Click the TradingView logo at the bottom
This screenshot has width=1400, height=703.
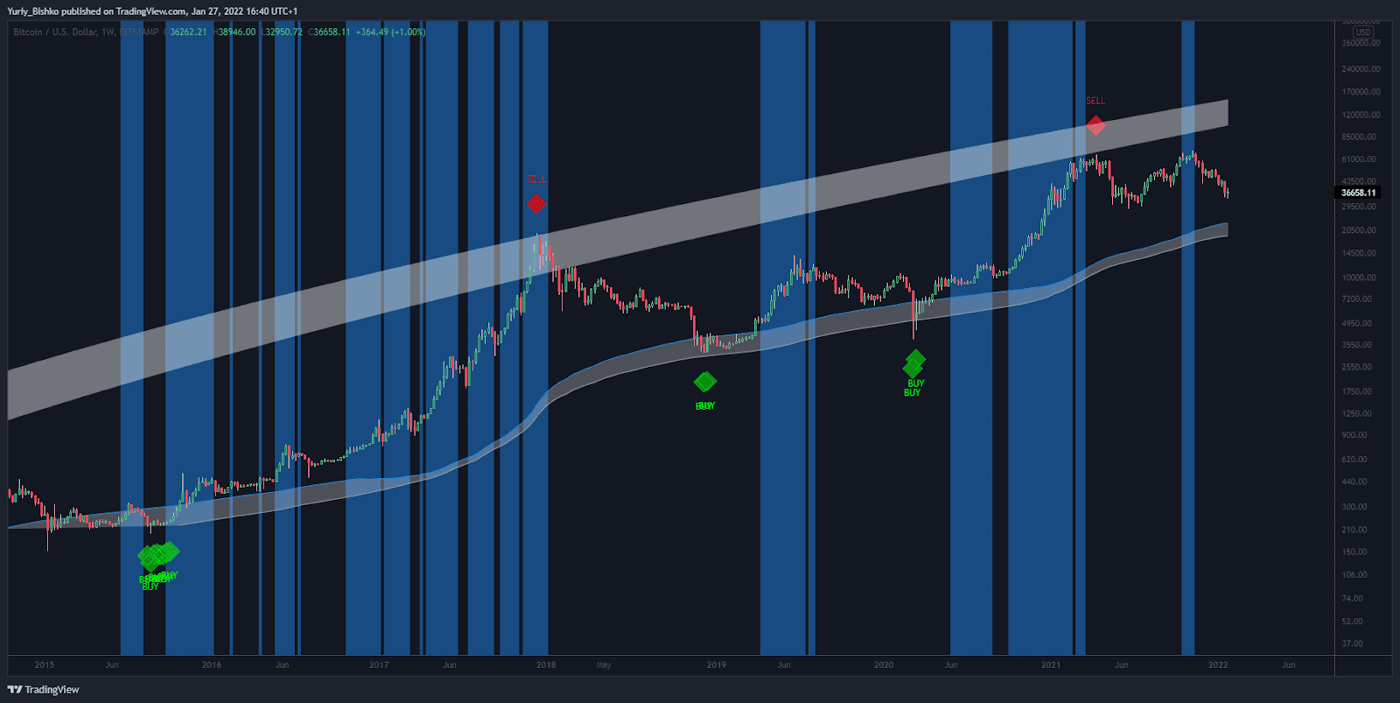coord(43,690)
